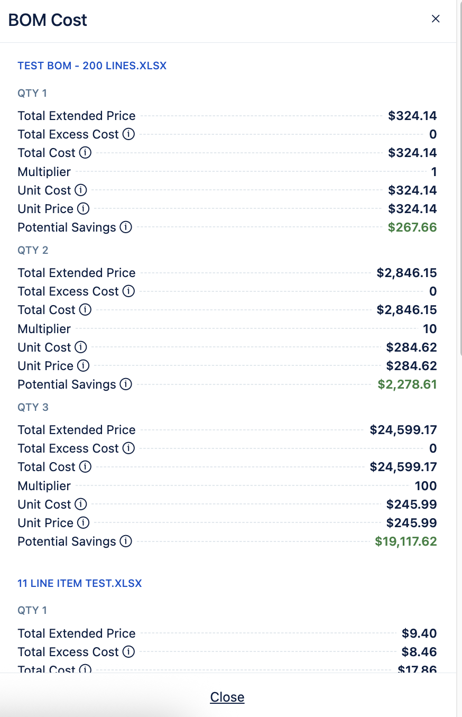Image resolution: width=462 pixels, height=717 pixels.
Task: Open the 11 LINE ITEM TEST.XLSX link
Action: coord(80,584)
